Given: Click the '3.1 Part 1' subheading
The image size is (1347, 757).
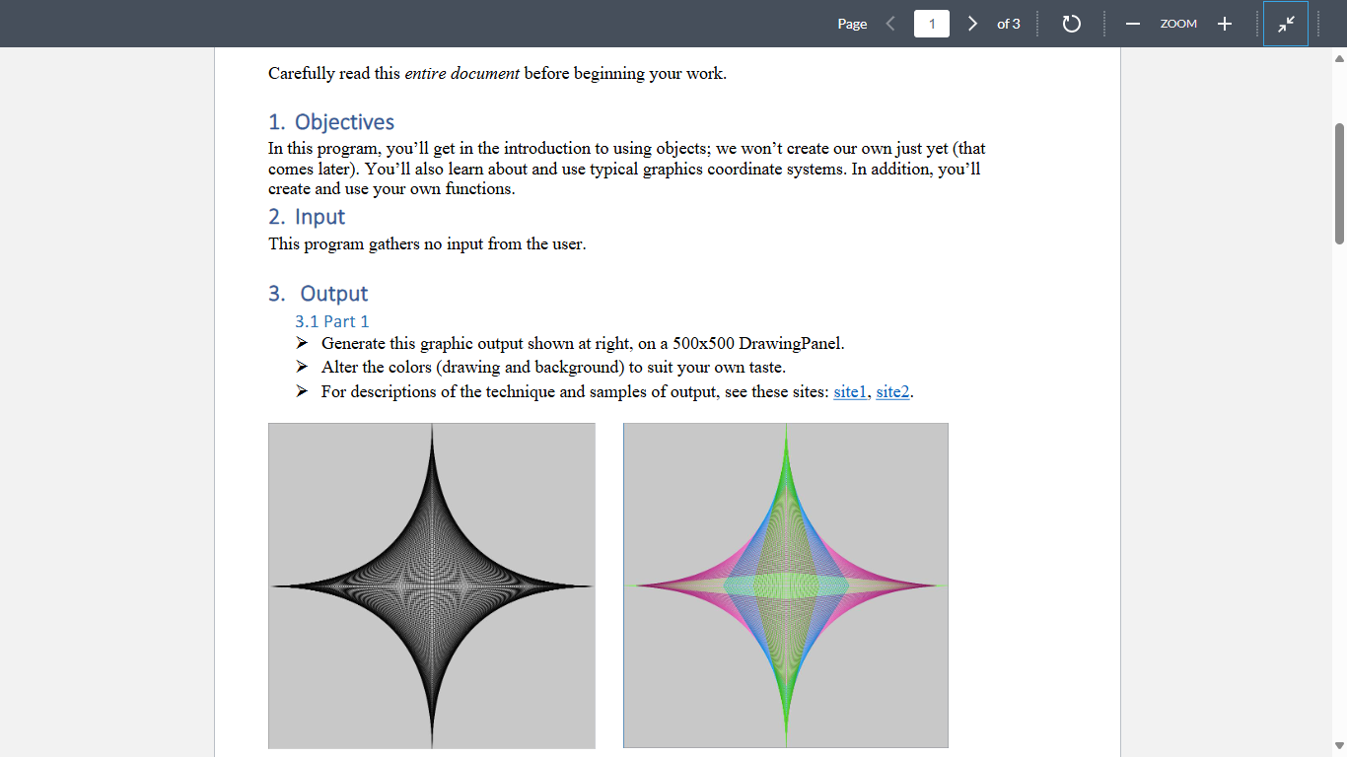Looking at the screenshot, I should pyautogui.click(x=332, y=321).
